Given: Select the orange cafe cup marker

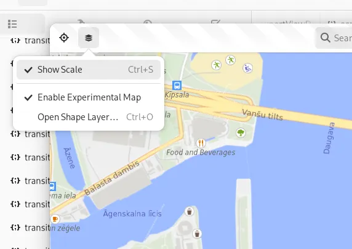Looking at the screenshot, I should [55, 219].
